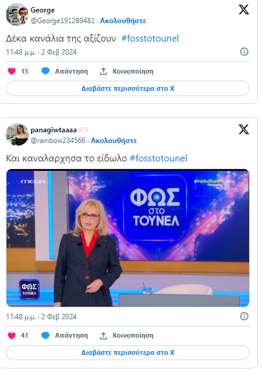The image size is (261, 375).
Task: Open George's profile avatar
Action: (x=17, y=15)
